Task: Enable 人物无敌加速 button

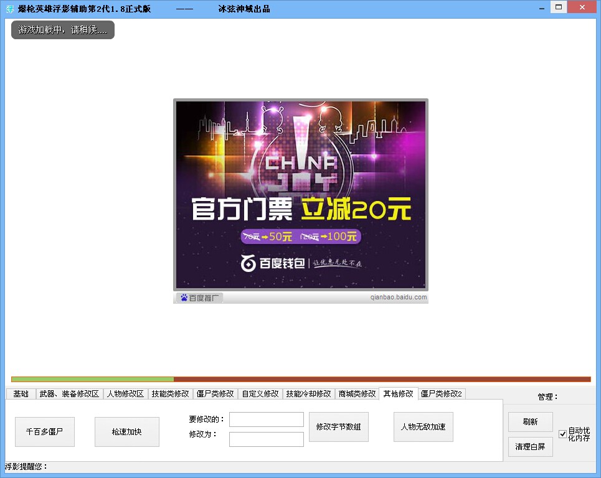Action: (423, 427)
